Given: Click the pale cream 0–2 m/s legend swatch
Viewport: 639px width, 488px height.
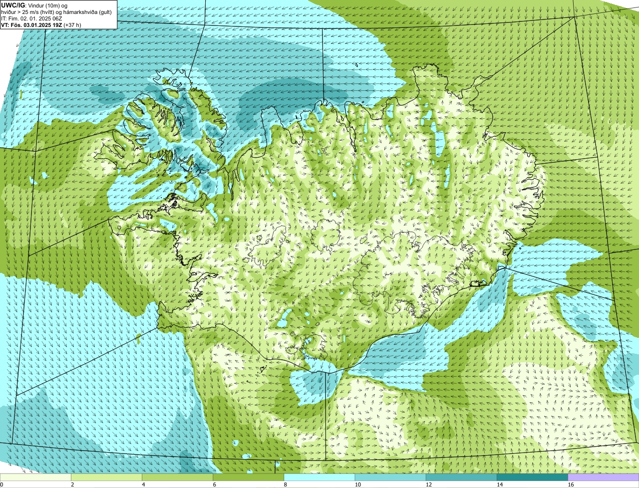Looking at the screenshot, I should tap(35, 478).
